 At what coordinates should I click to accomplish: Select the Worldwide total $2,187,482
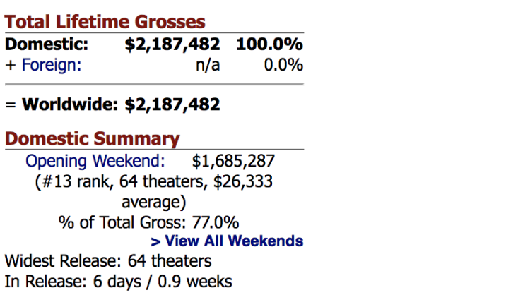(172, 105)
